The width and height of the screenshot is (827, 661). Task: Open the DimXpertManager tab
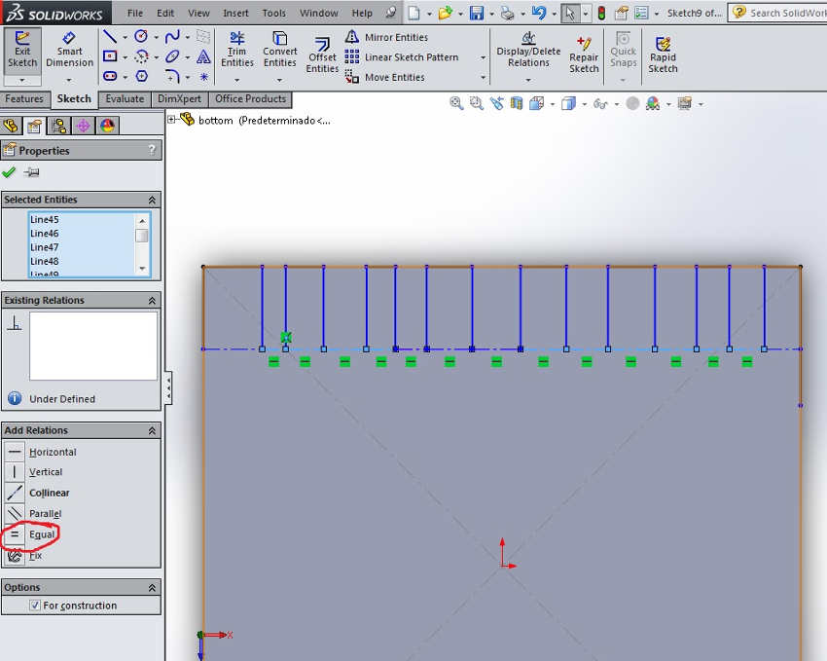coord(83,126)
